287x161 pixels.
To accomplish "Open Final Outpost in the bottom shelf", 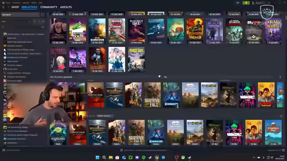I will [x=175, y=132].
